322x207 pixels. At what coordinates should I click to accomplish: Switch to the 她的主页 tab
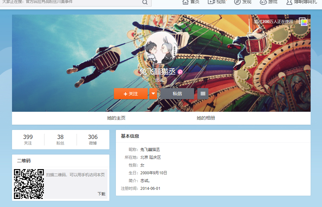[x=116, y=118]
